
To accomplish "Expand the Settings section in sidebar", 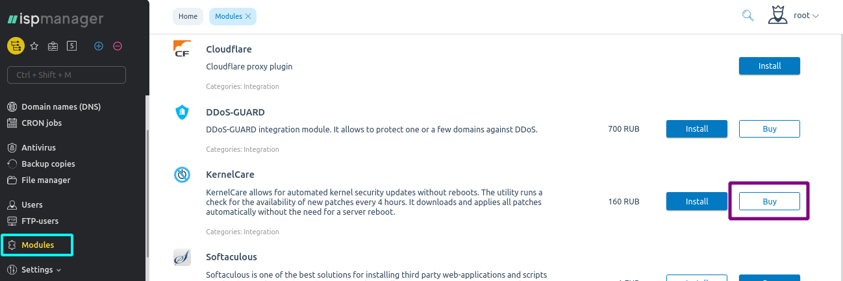I will pyautogui.click(x=41, y=269).
